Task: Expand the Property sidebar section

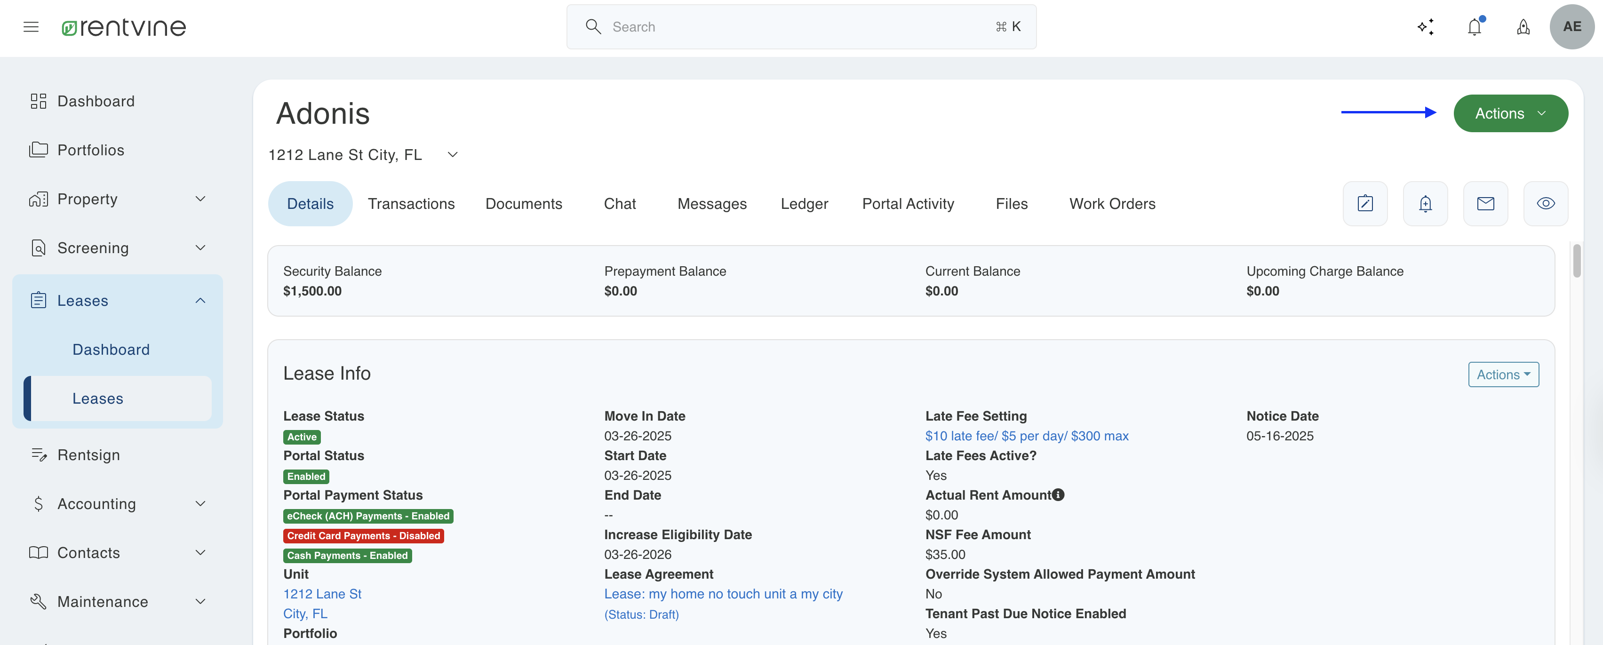Action: (118, 199)
